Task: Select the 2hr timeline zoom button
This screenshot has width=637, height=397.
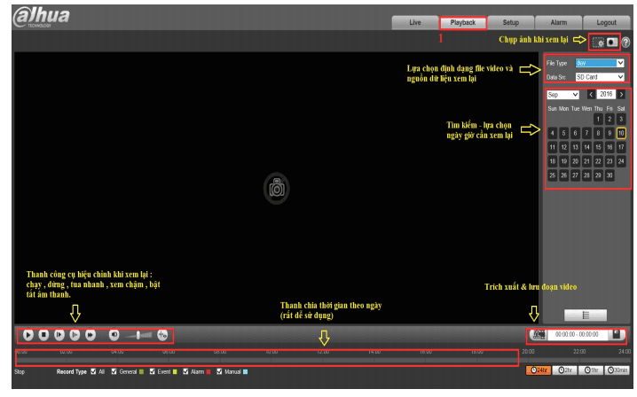Action: (563, 370)
